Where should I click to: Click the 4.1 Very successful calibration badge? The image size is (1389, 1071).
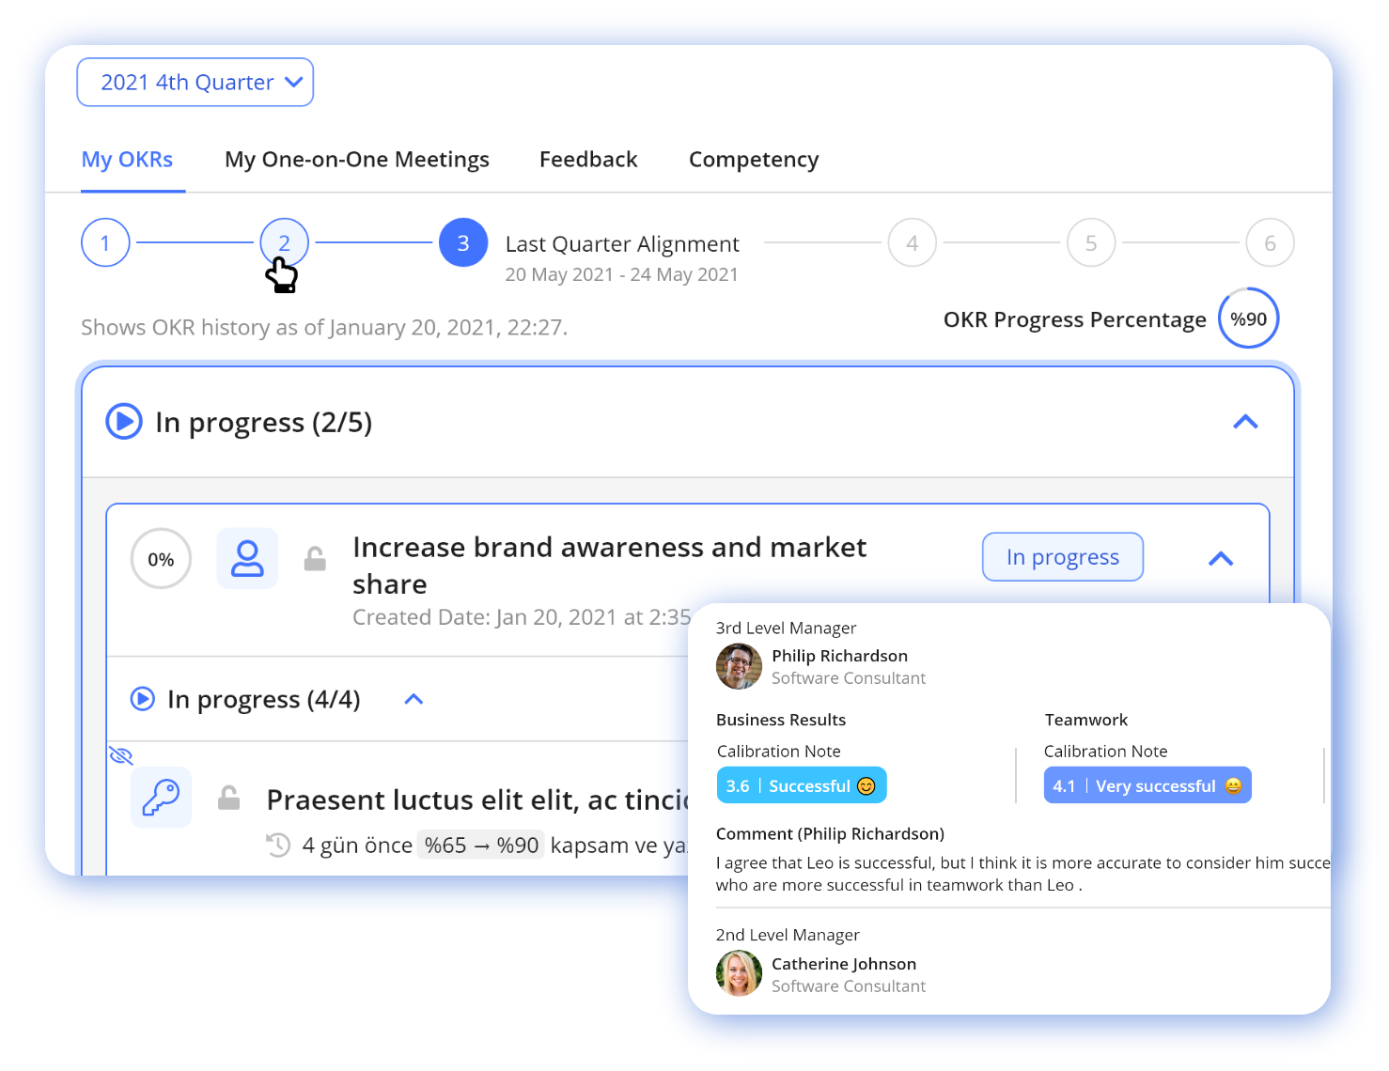click(x=1147, y=785)
